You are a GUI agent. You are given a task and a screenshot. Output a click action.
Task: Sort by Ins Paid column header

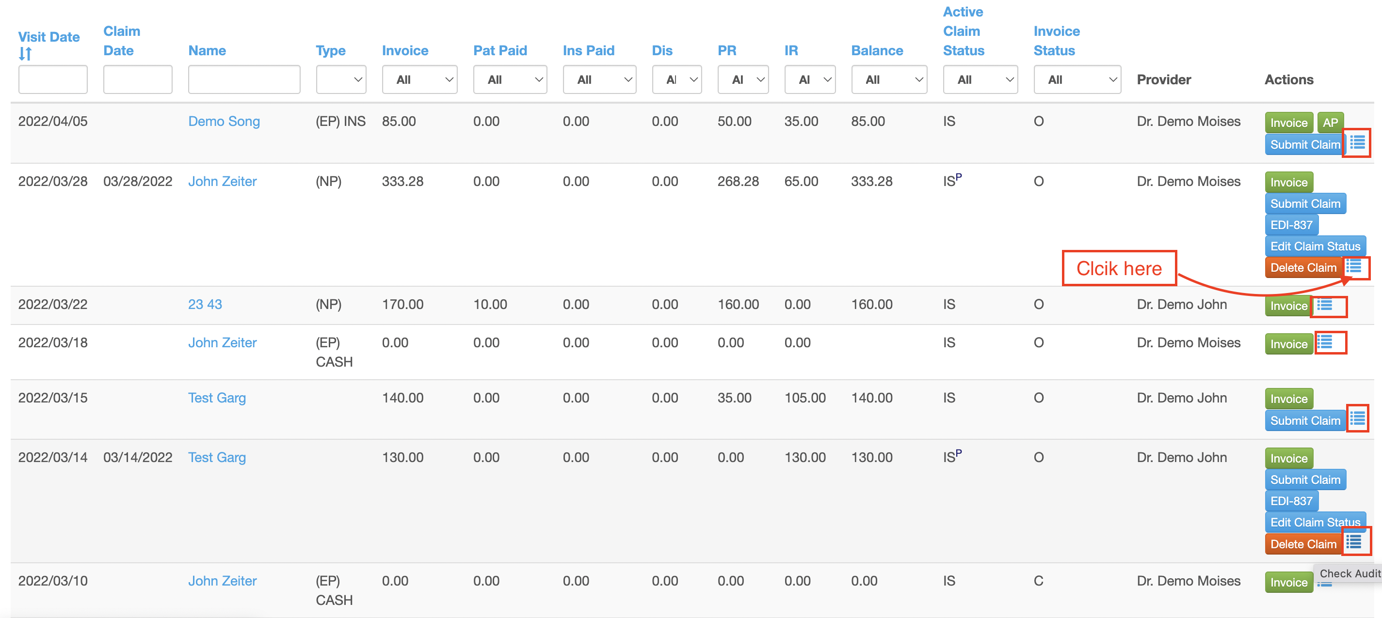tap(589, 50)
